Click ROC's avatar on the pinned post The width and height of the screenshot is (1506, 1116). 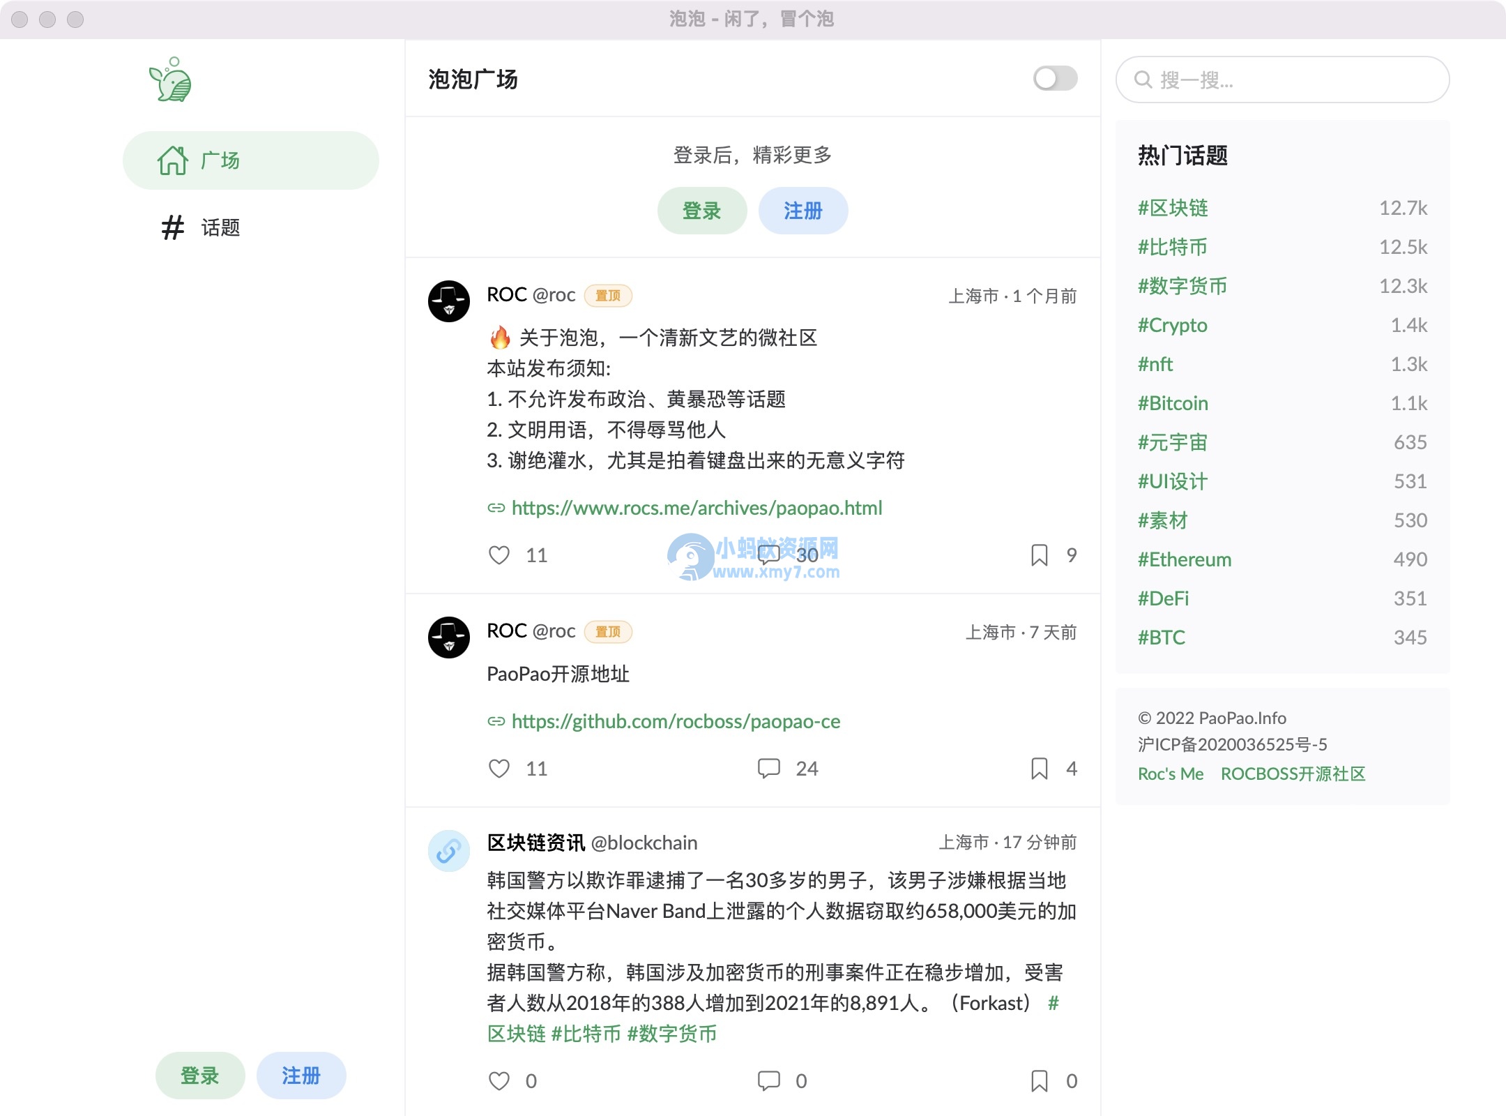click(x=448, y=300)
